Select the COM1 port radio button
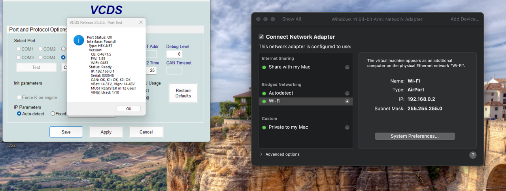The width and height of the screenshot is (506, 191). point(19,49)
